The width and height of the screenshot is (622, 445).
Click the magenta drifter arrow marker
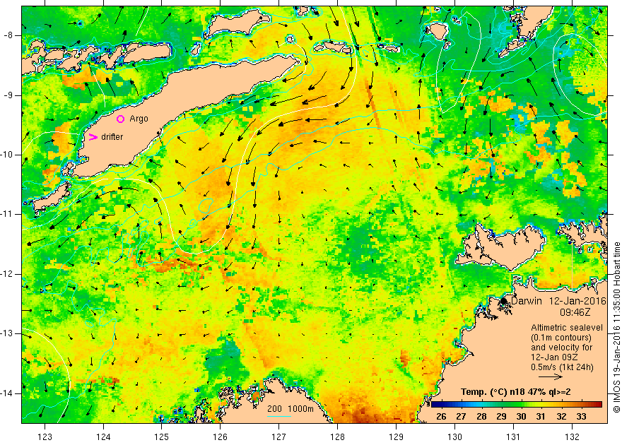tap(93, 137)
